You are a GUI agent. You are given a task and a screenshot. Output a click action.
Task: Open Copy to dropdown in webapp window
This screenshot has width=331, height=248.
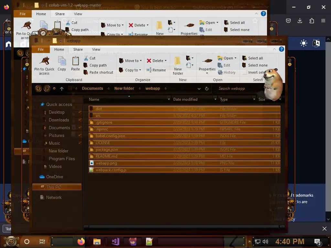[130, 70]
